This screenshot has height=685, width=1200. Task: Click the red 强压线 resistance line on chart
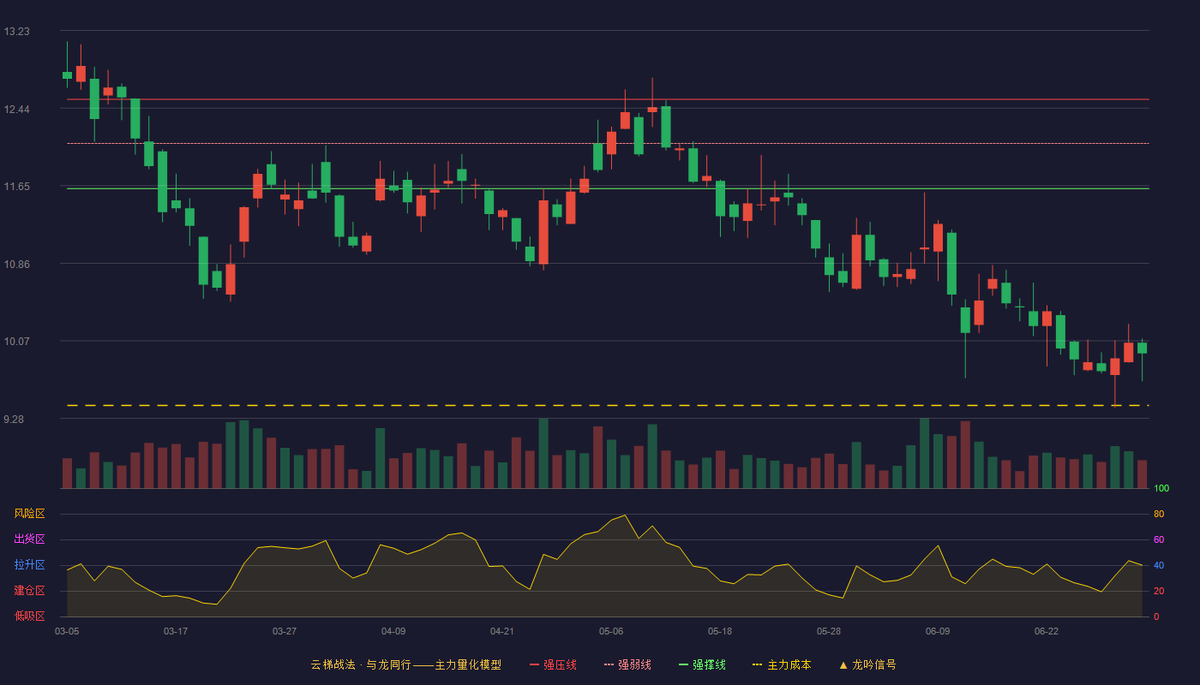pyautogui.click(x=608, y=99)
